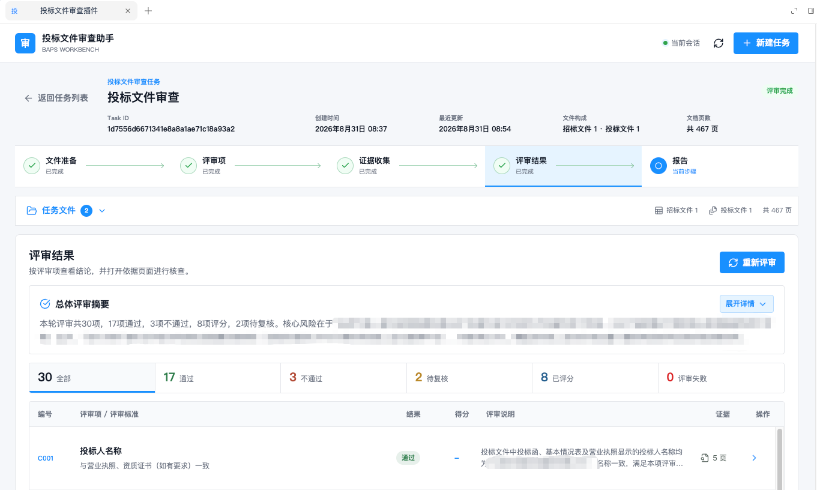This screenshot has width=817, height=490.
Task: Select the 评审结果 step
Action: [x=563, y=166]
